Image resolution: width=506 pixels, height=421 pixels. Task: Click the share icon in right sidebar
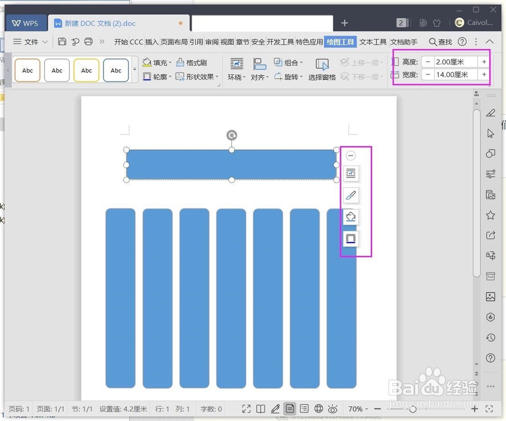pos(490,235)
